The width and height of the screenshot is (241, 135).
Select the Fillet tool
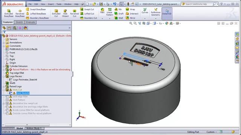[x=102, y=11]
